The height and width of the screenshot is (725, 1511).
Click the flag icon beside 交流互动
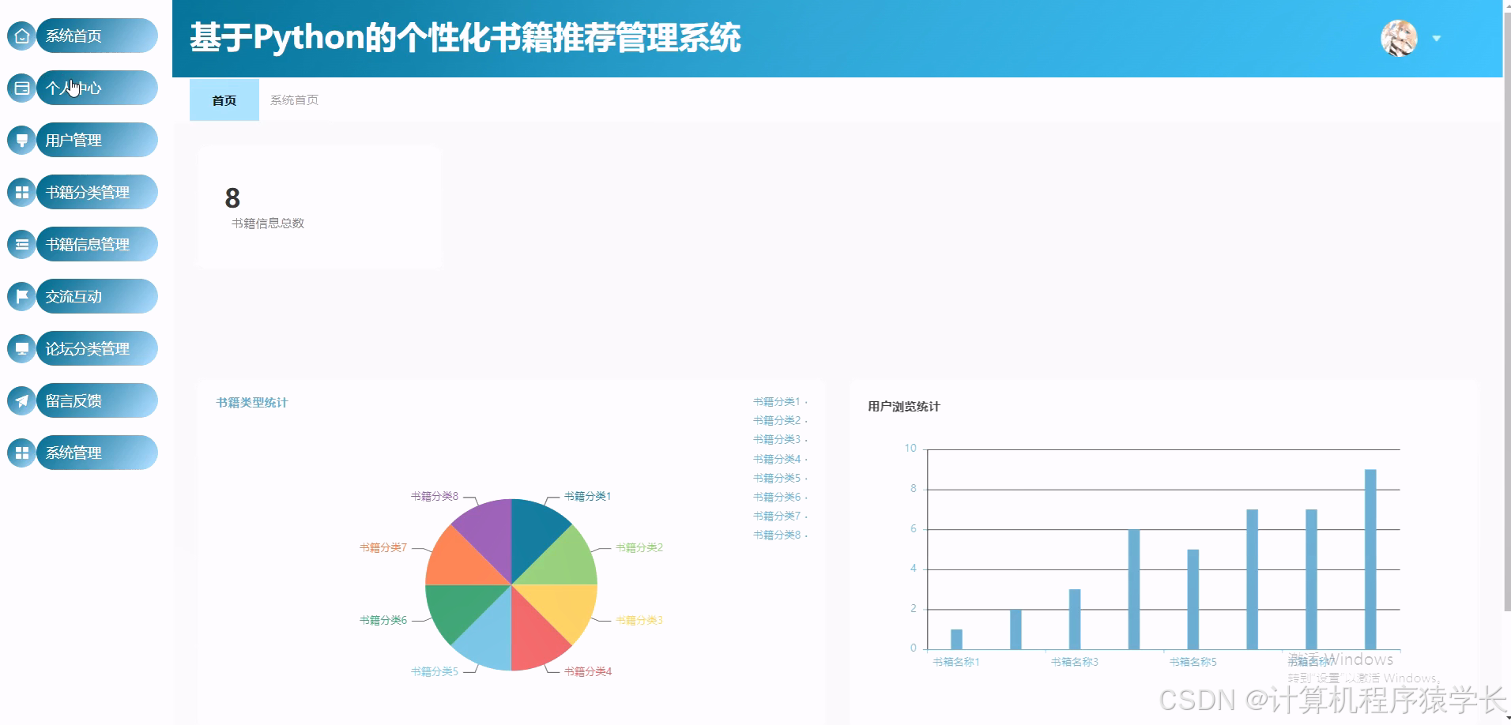pyautogui.click(x=21, y=296)
